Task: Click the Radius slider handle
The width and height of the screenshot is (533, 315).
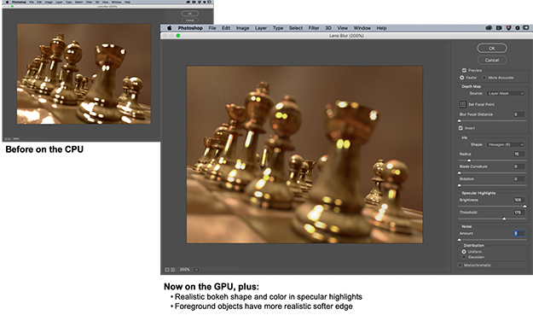Action: [x=469, y=160]
